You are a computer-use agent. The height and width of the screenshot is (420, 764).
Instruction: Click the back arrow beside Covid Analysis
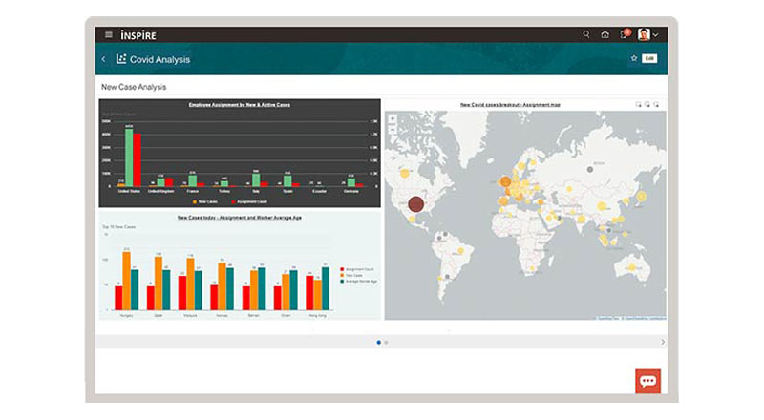tap(103, 59)
